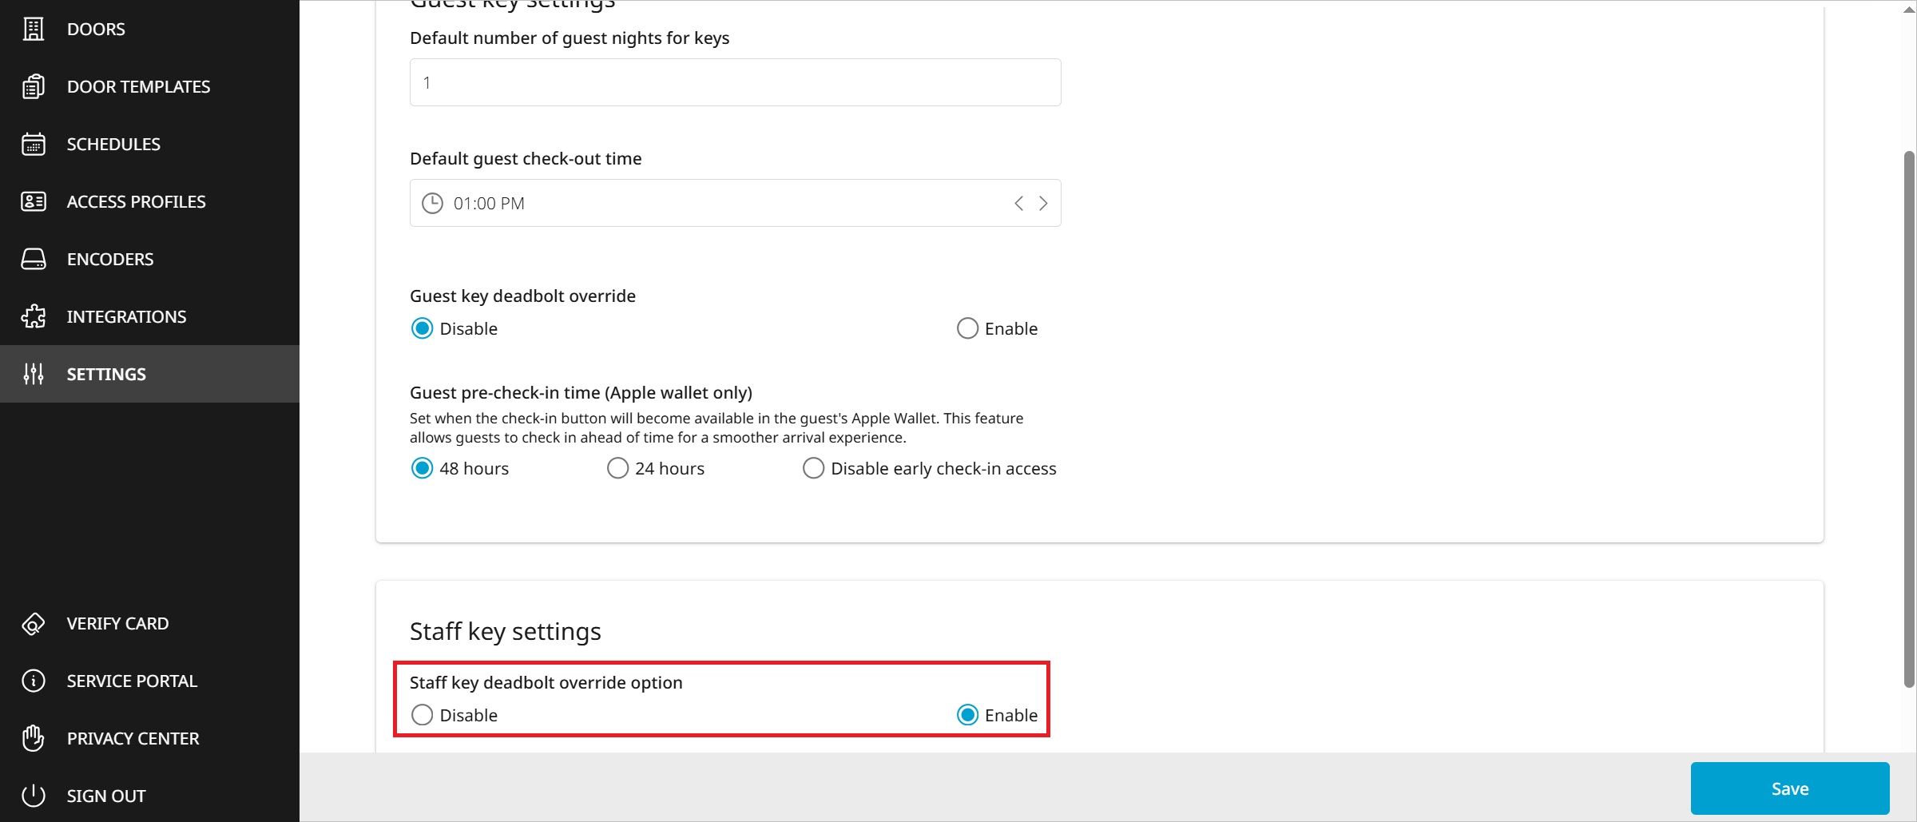This screenshot has width=1917, height=822.
Task: Click the Integrations puzzle piece icon
Action: (33, 316)
